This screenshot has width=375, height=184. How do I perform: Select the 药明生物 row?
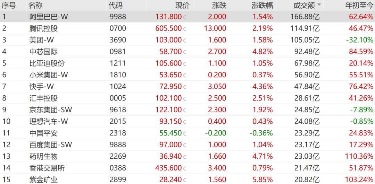[187, 156]
